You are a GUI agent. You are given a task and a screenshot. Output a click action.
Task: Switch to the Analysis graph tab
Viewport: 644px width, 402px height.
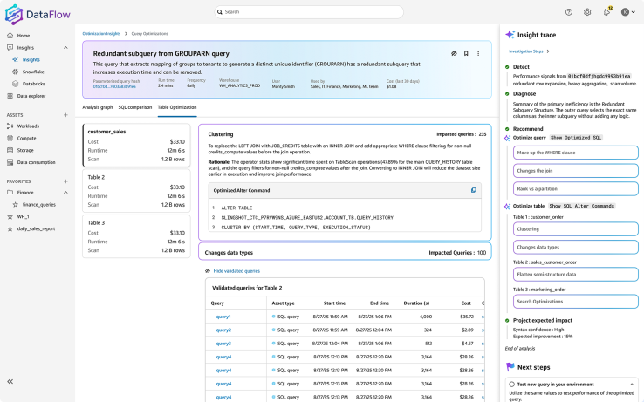click(x=98, y=107)
